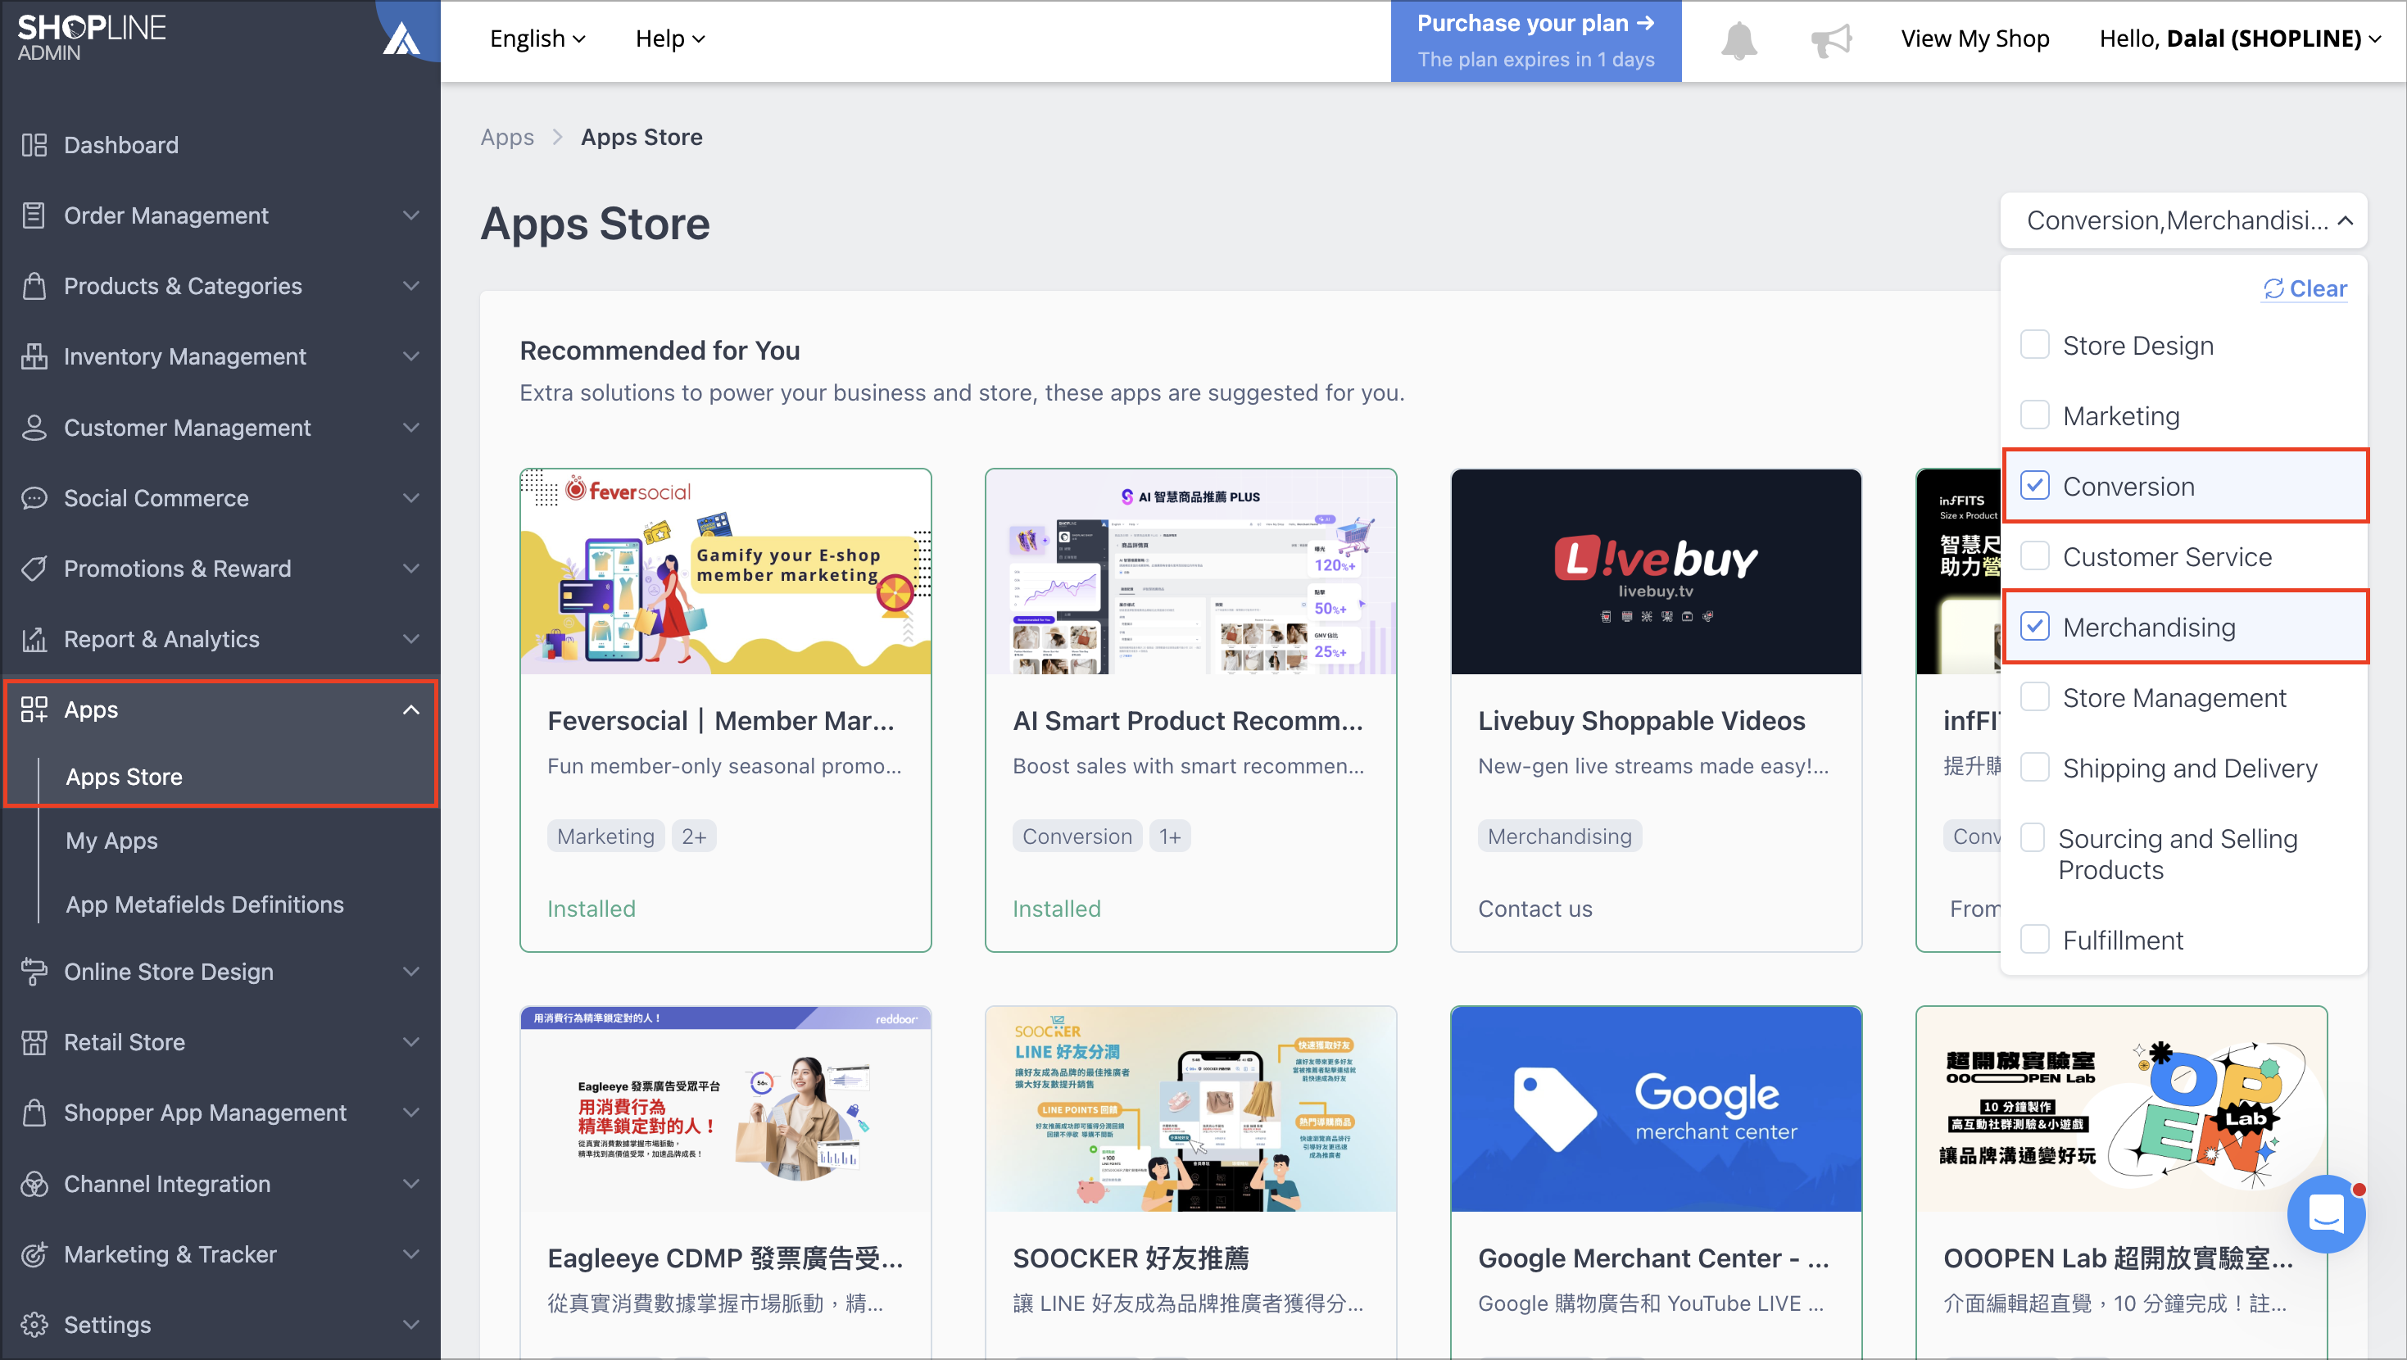Click the Report & Analytics chart icon
The height and width of the screenshot is (1360, 2407).
pos(34,639)
